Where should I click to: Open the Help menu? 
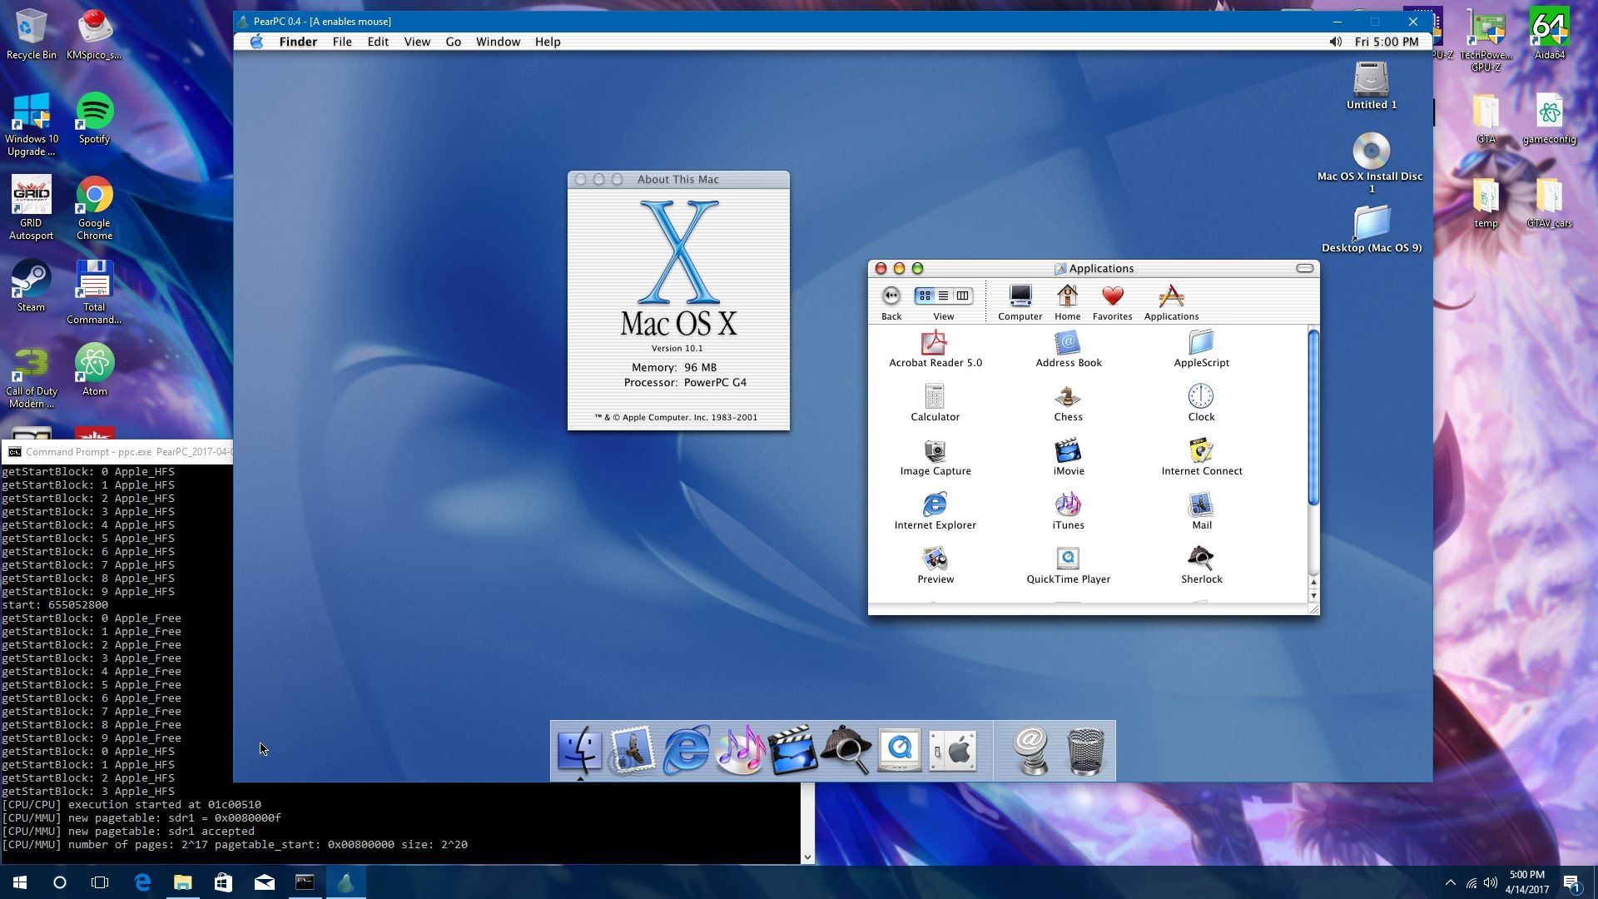547,42
